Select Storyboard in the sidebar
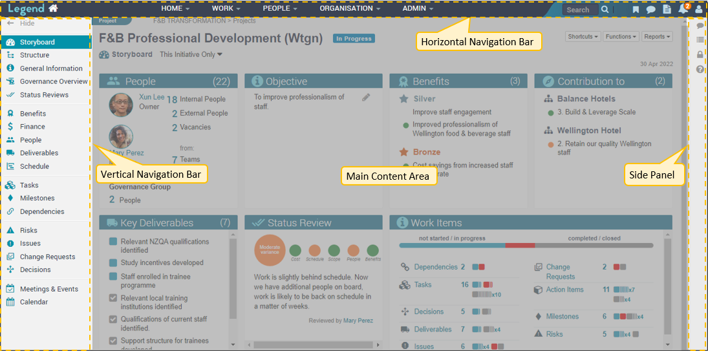 click(x=46, y=42)
